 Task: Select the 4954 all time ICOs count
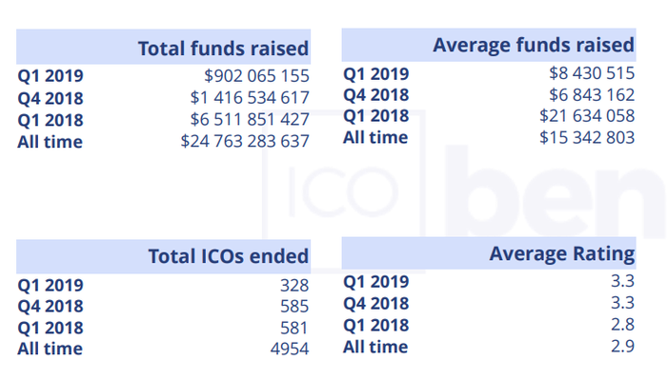(290, 349)
